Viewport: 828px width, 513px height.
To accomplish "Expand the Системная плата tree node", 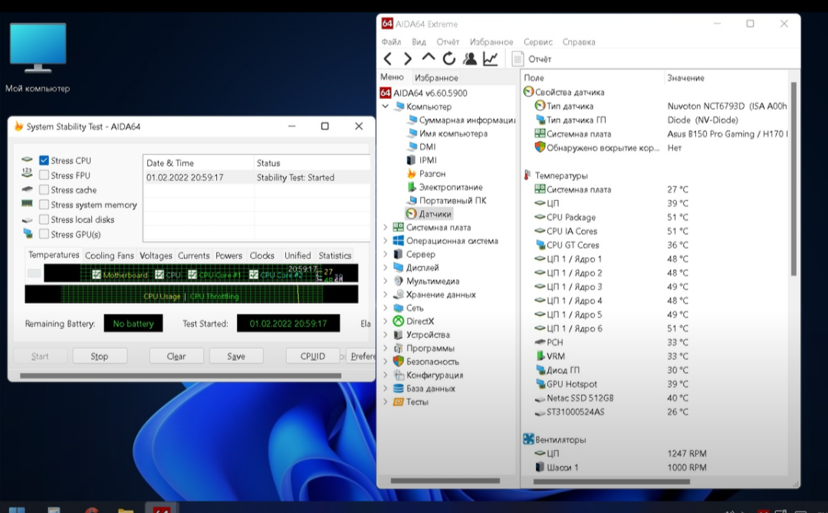I will point(386,227).
